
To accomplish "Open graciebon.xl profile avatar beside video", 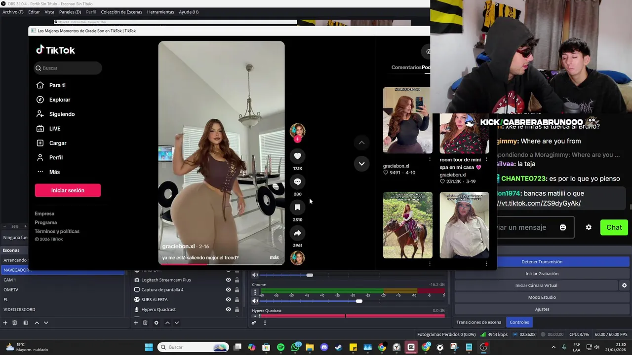I will (x=297, y=131).
